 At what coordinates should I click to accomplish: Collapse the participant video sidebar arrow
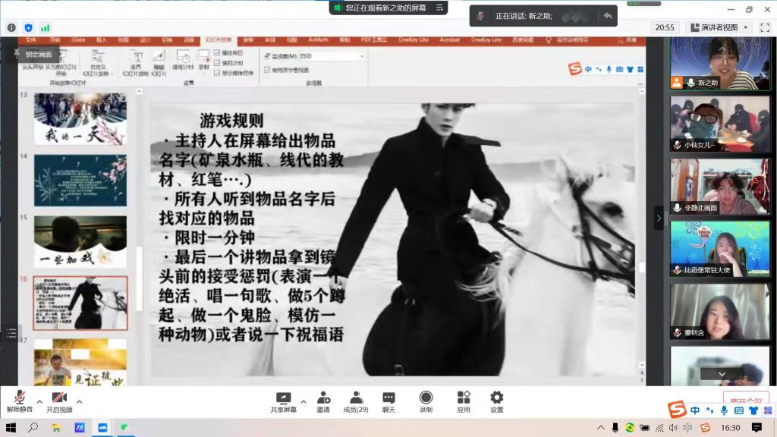[x=659, y=218]
